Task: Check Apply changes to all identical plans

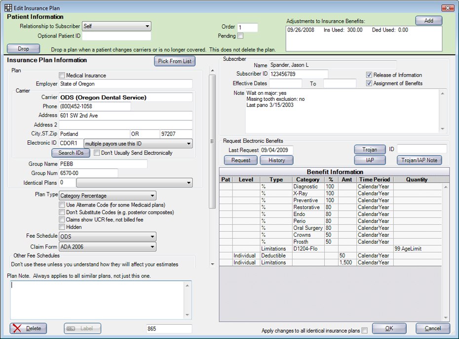Action: [364, 330]
